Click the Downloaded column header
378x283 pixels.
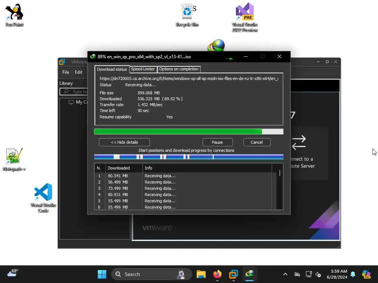pos(124,168)
